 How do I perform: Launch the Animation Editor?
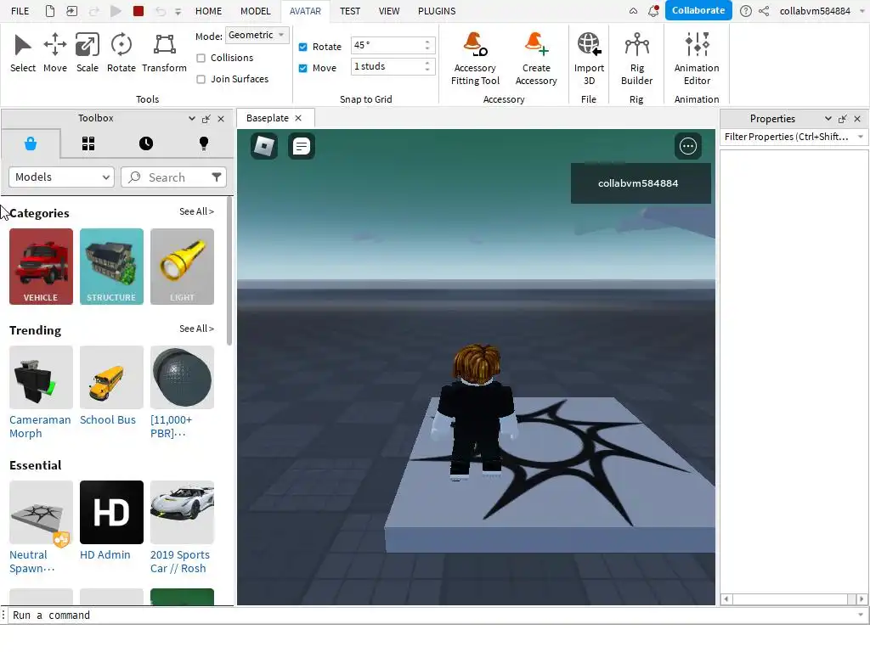pos(697,59)
